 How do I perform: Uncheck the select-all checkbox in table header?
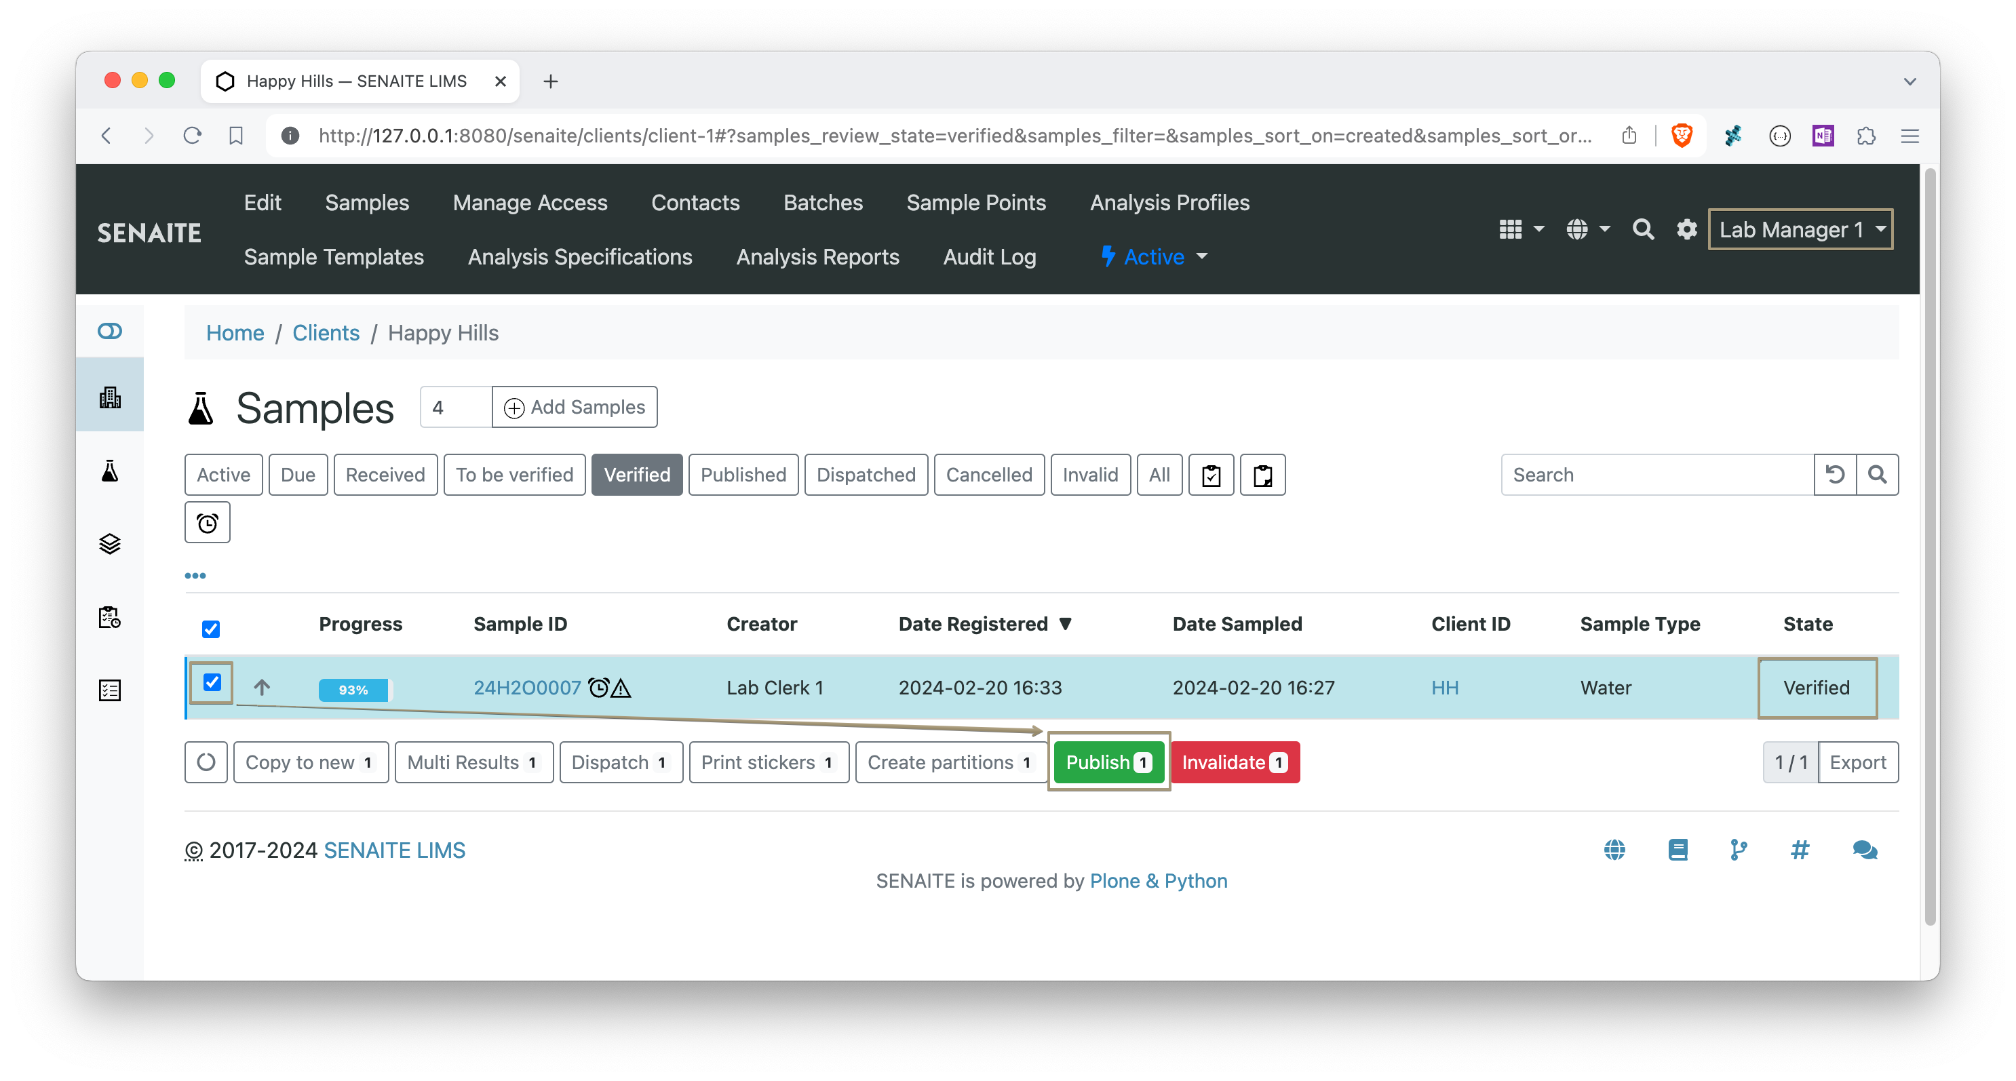pos(210,628)
